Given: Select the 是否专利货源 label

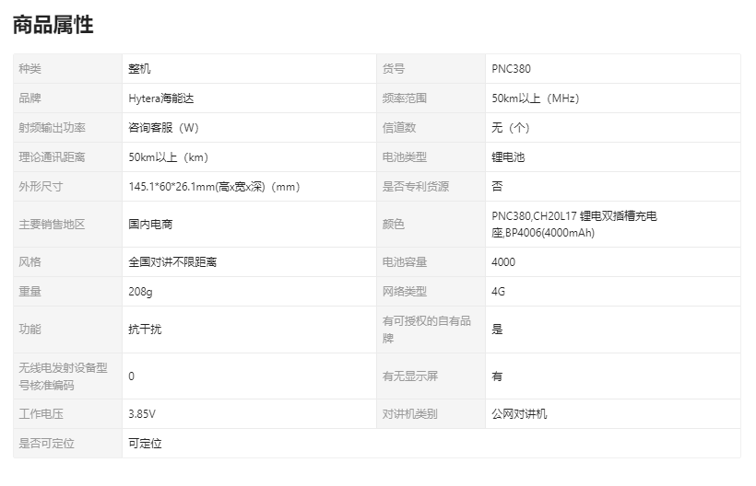Looking at the screenshot, I should [416, 186].
